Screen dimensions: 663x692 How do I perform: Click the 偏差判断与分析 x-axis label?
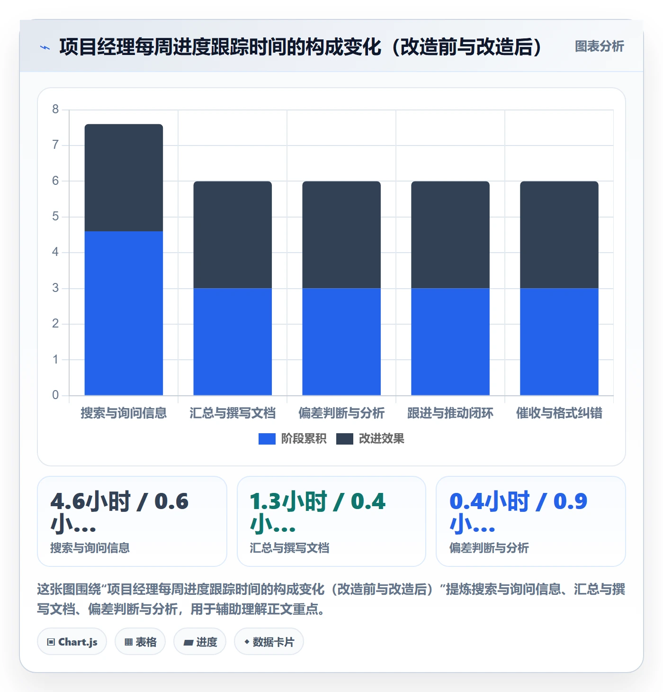[x=341, y=413]
